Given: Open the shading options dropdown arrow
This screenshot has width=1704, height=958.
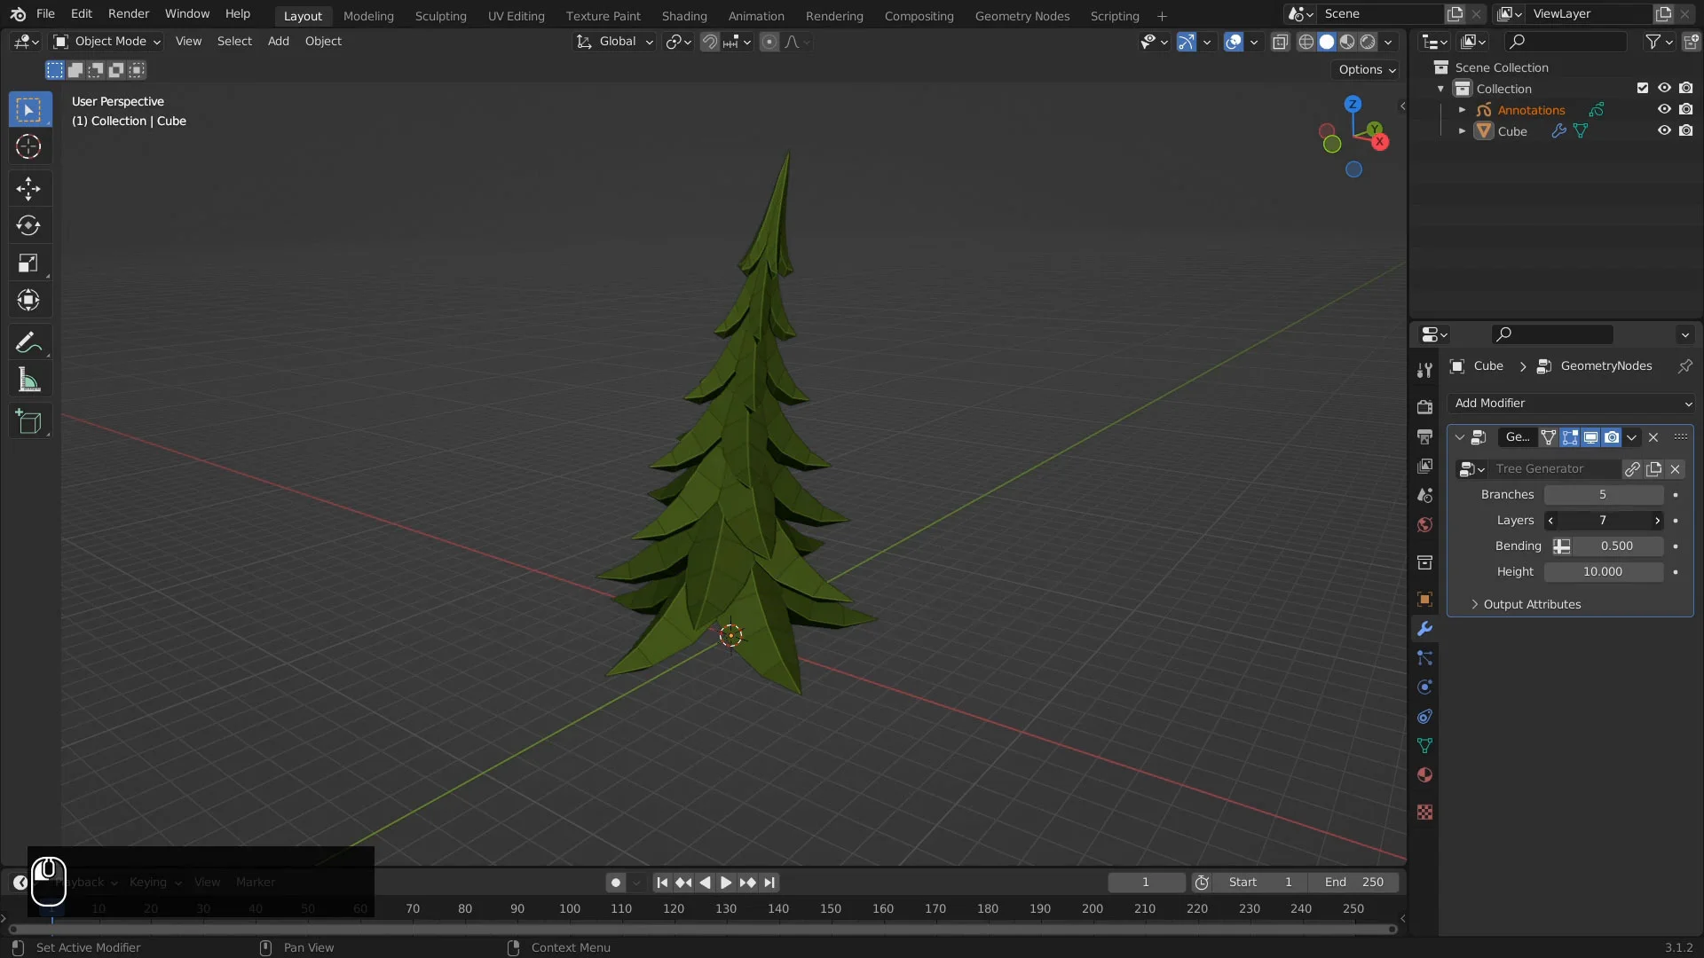Looking at the screenshot, I should pyautogui.click(x=1388, y=42).
